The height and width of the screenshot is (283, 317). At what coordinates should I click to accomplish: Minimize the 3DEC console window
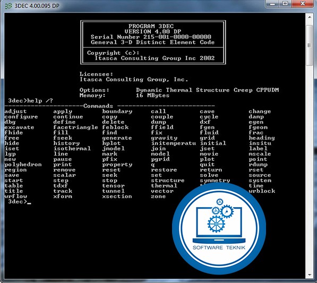pyautogui.click(x=273, y=4)
